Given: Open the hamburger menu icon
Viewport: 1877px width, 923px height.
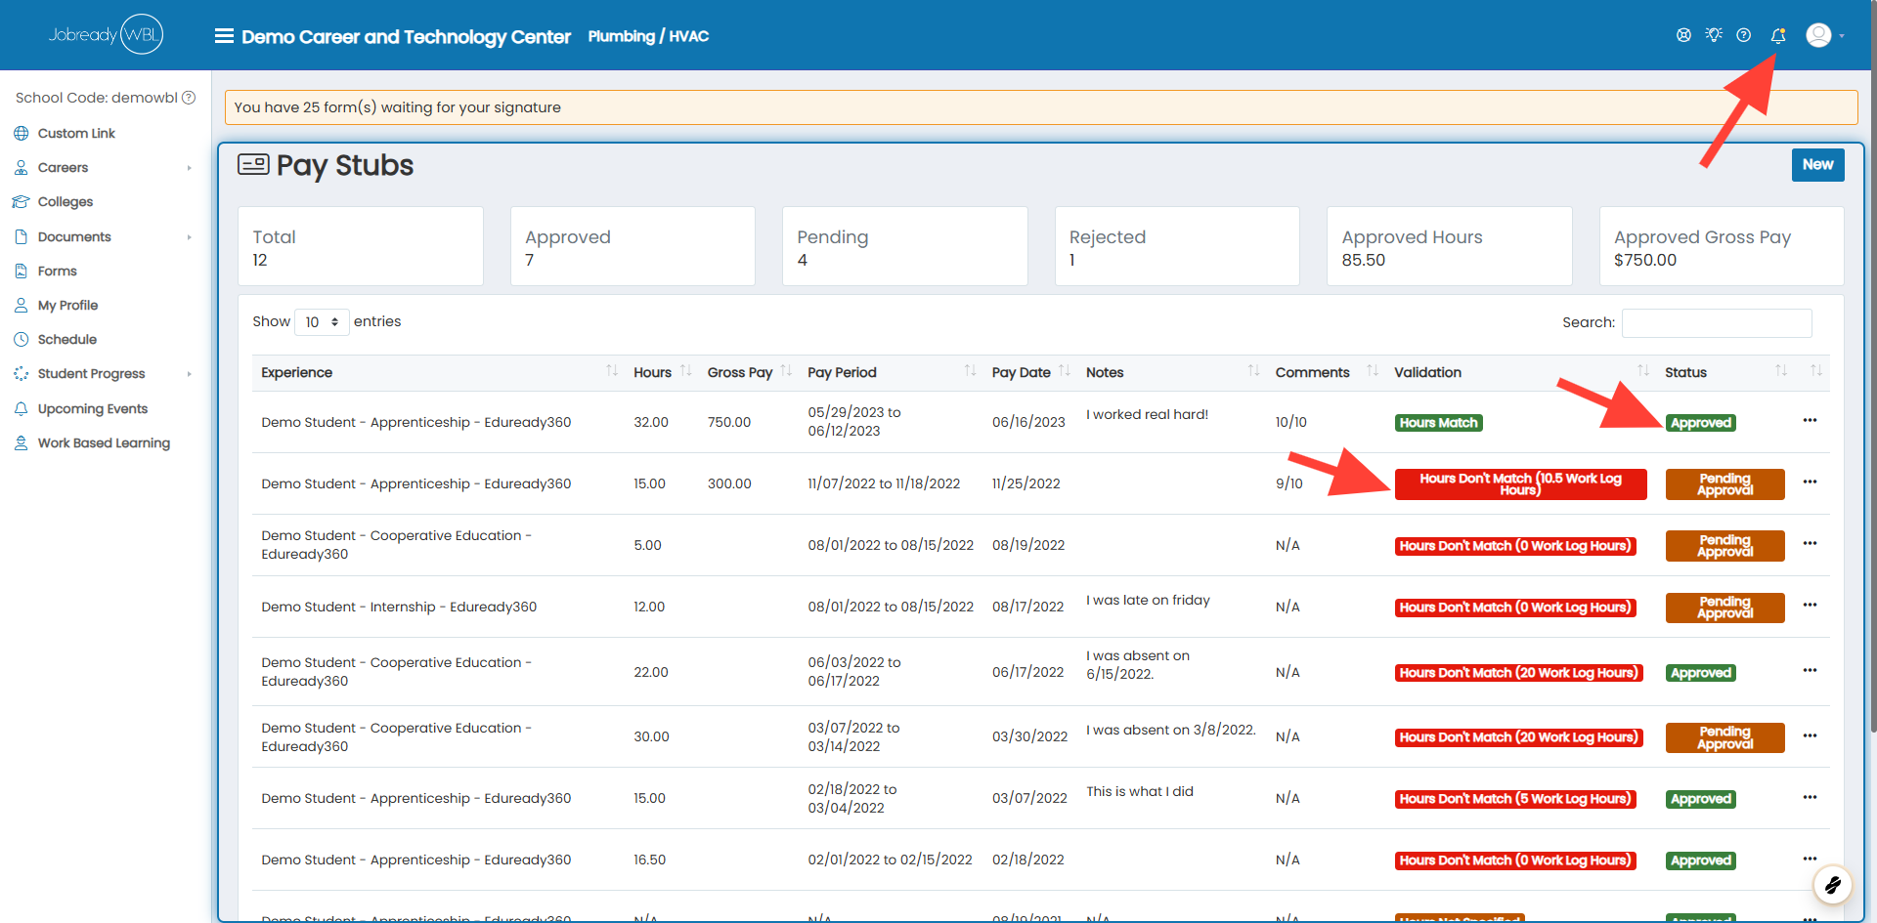Looking at the screenshot, I should (224, 36).
